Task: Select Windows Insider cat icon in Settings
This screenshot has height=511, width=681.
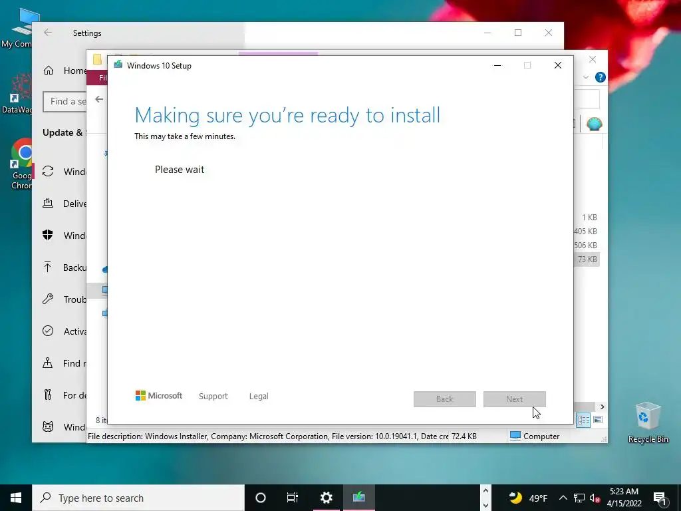Action: 48,426
